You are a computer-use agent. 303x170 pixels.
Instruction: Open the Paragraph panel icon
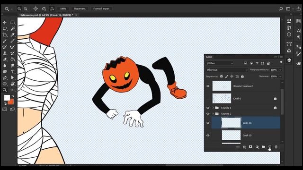299,37
